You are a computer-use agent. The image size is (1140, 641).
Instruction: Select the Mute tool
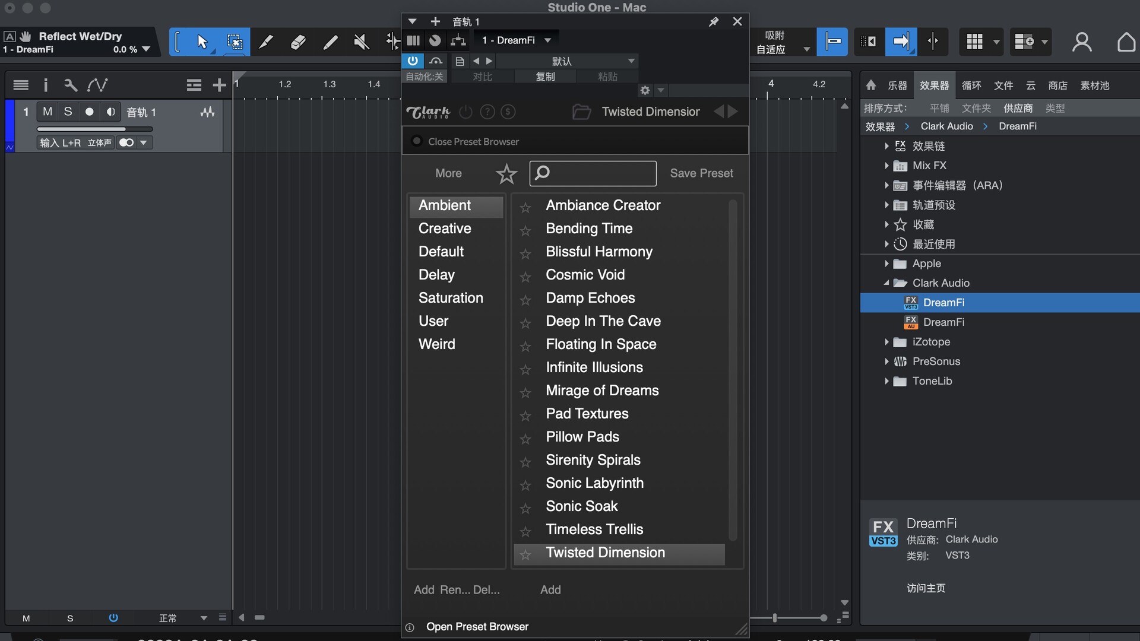pyautogui.click(x=362, y=42)
